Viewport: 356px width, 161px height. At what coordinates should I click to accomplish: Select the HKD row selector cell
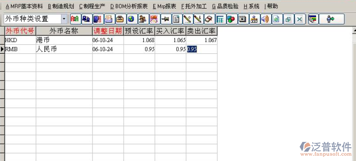[2, 40]
